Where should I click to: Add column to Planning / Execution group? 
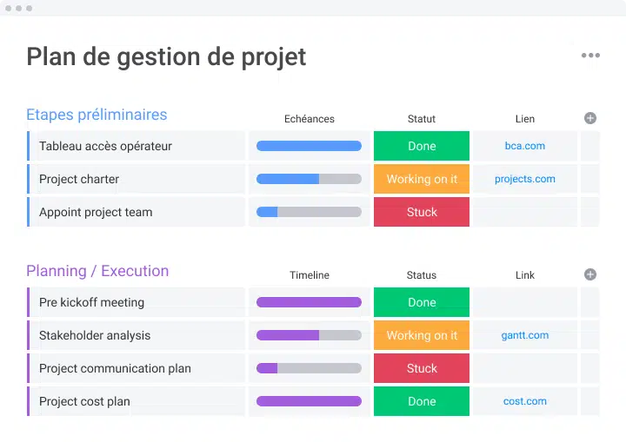click(x=590, y=274)
